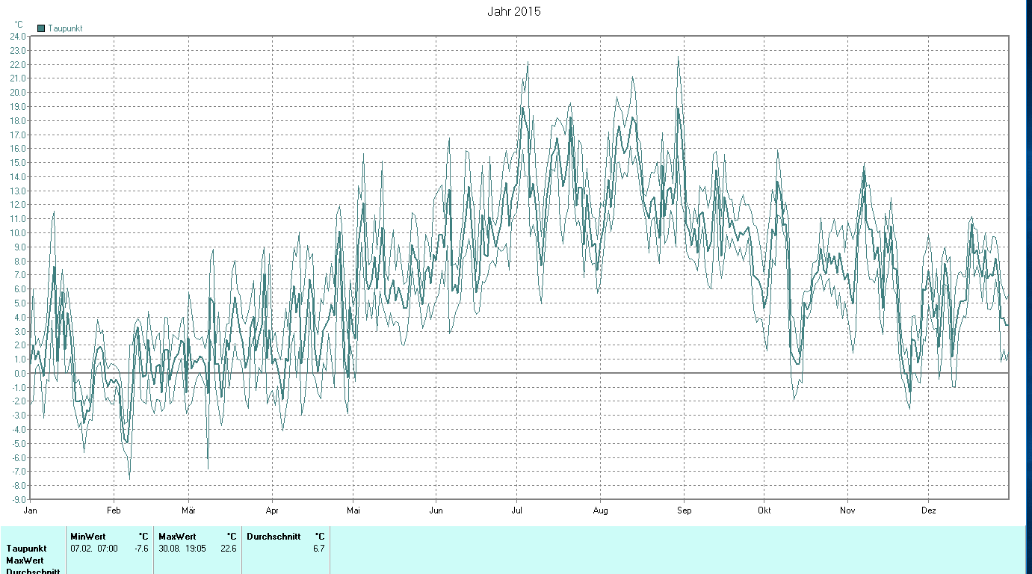Select the average value 6.7

pos(319,549)
